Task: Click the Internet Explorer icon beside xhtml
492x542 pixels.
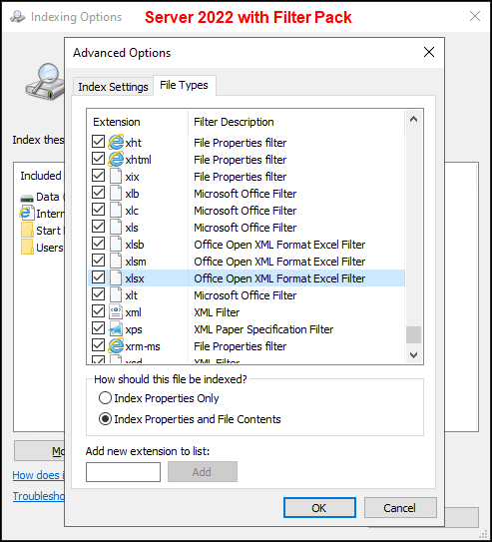Action: (x=116, y=159)
